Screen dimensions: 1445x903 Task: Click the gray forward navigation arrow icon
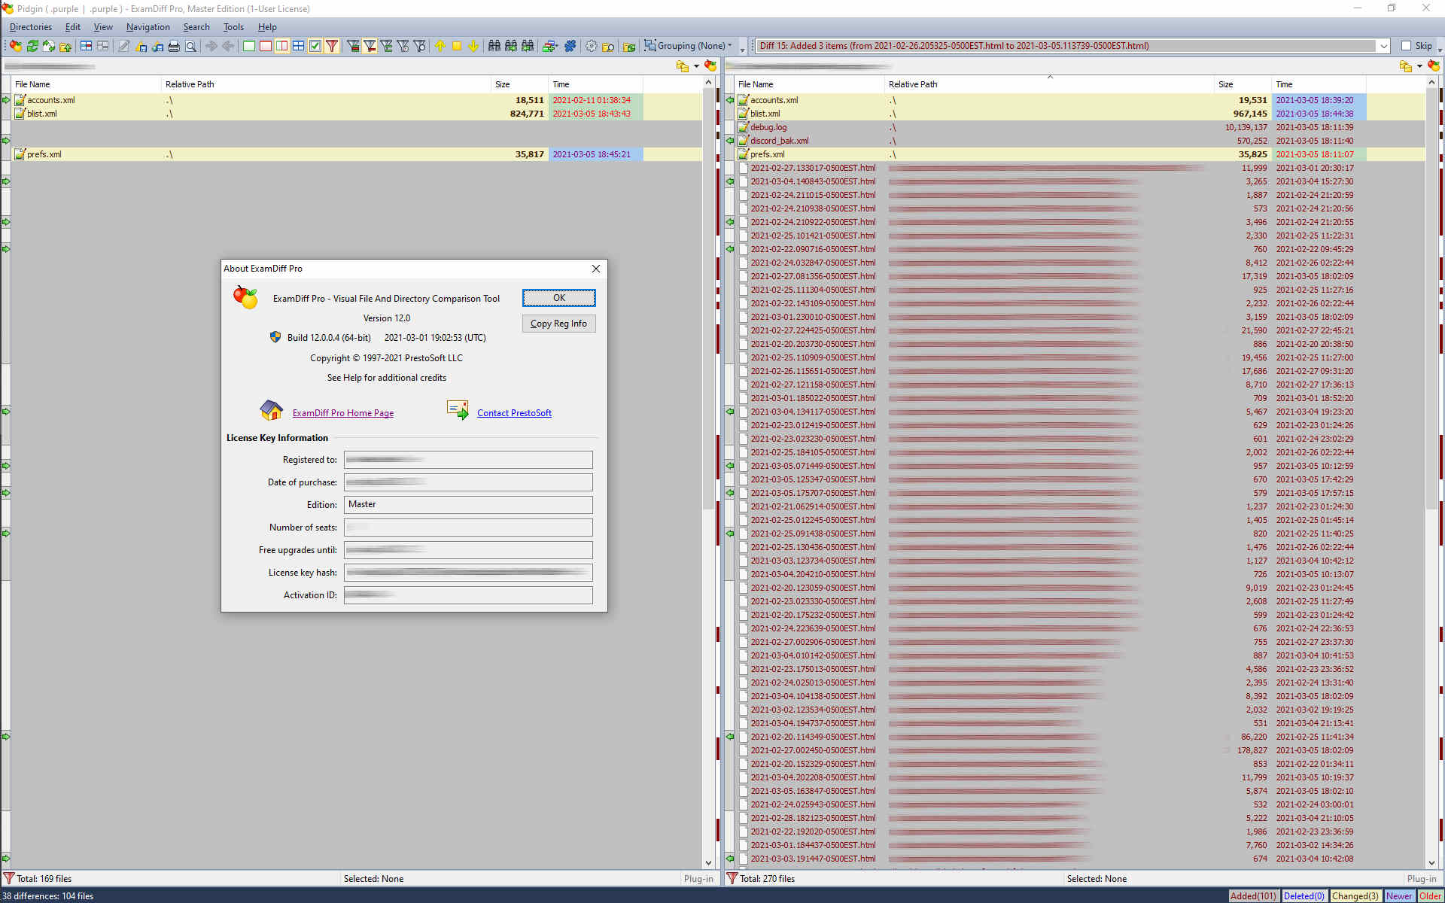(211, 46)
